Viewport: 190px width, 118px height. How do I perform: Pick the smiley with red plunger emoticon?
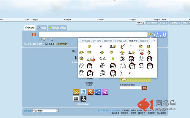point(91,59)
